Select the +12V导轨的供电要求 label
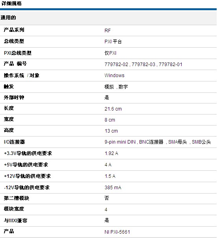This screenshot has width=217, height=238. (27, 176)
